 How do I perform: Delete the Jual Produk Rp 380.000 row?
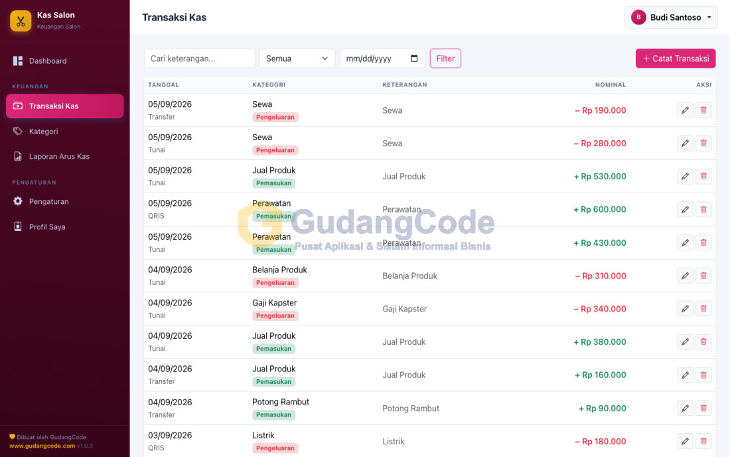coord(703,342)
